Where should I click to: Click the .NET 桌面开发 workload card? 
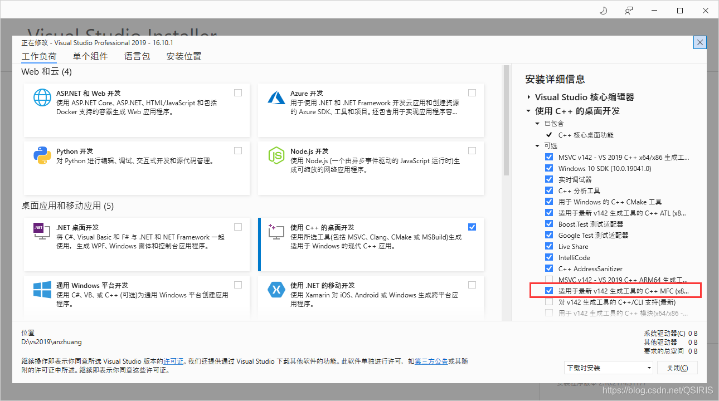[x=137, y=244]
